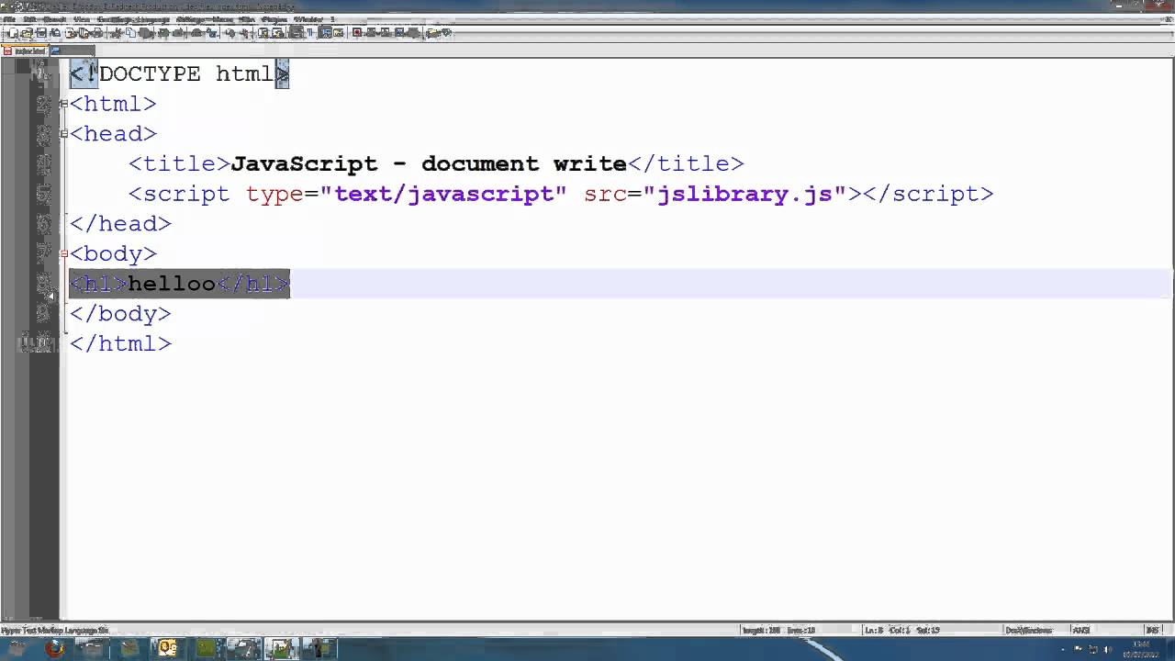The image size is (1175, 661).
Task: Click the Close document toolbar icon
Action: (x=71, y=33)
